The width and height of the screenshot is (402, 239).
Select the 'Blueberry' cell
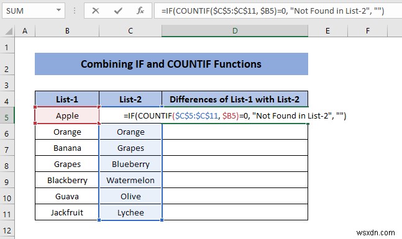(x=130, y=164)
